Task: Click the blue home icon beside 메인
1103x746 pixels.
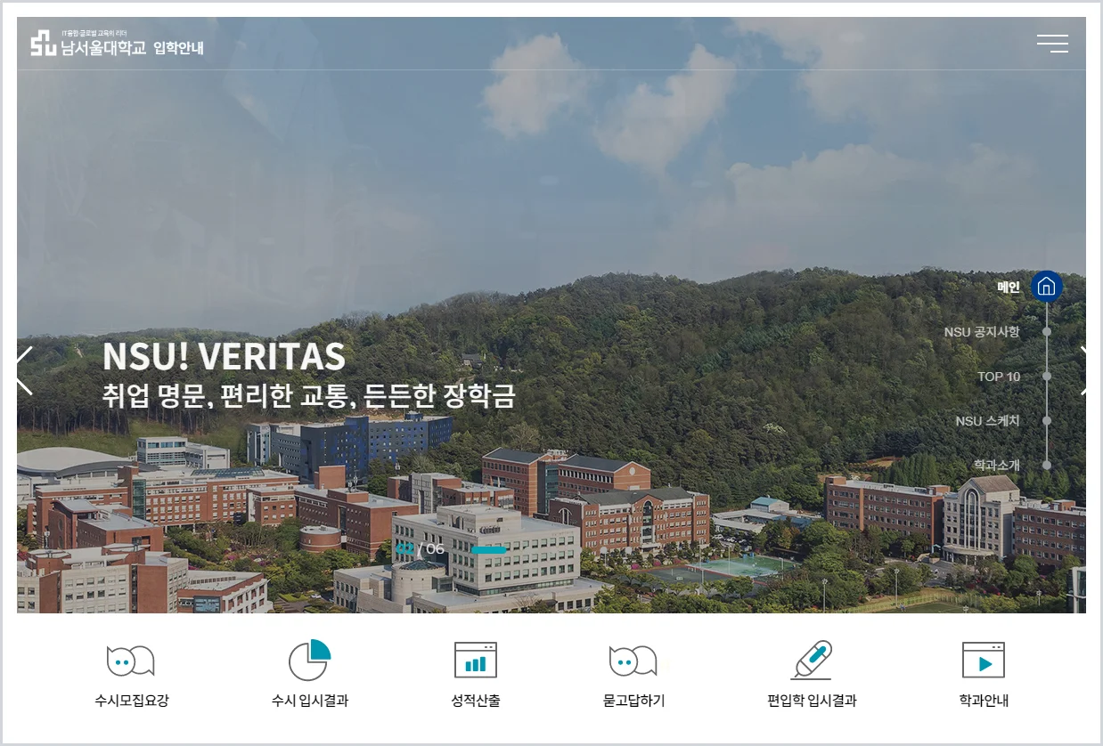Action: pos(1047,287)
